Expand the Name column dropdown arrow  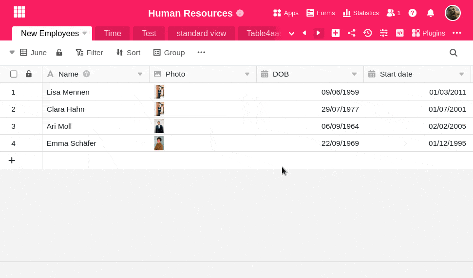[140, 74]
